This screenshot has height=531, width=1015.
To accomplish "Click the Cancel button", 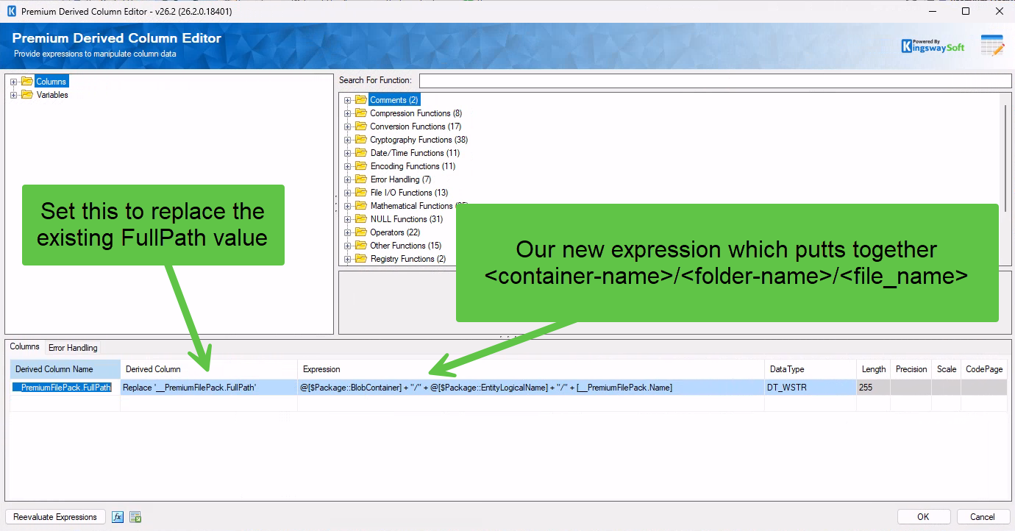I will coord(983,517).
